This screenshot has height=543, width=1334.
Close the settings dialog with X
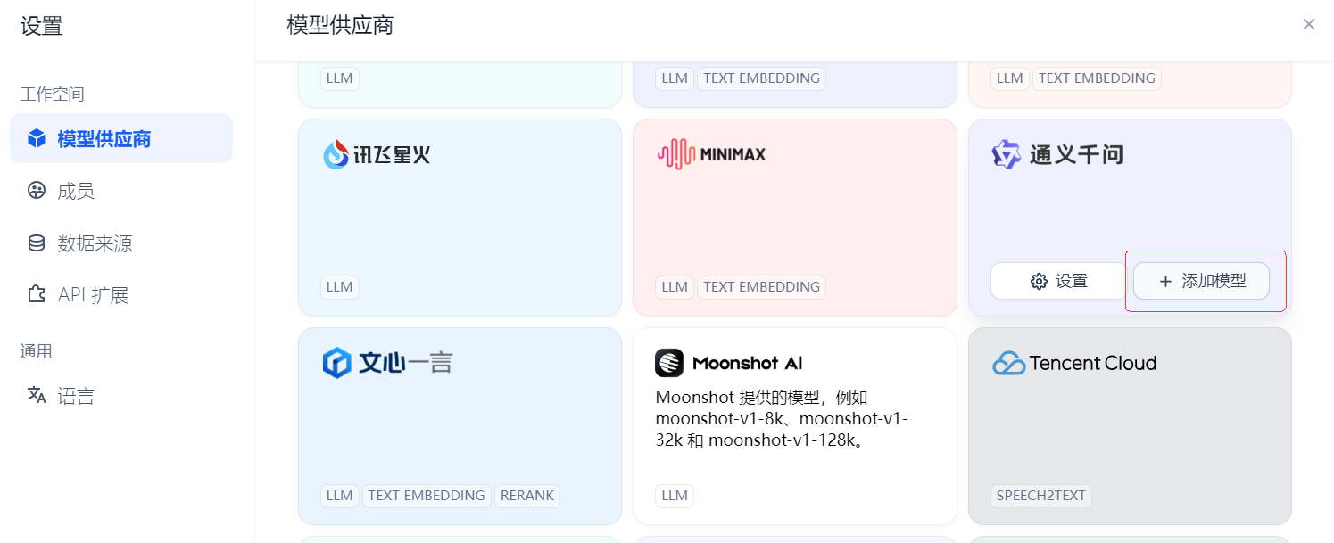click(x=1308, y=24)
